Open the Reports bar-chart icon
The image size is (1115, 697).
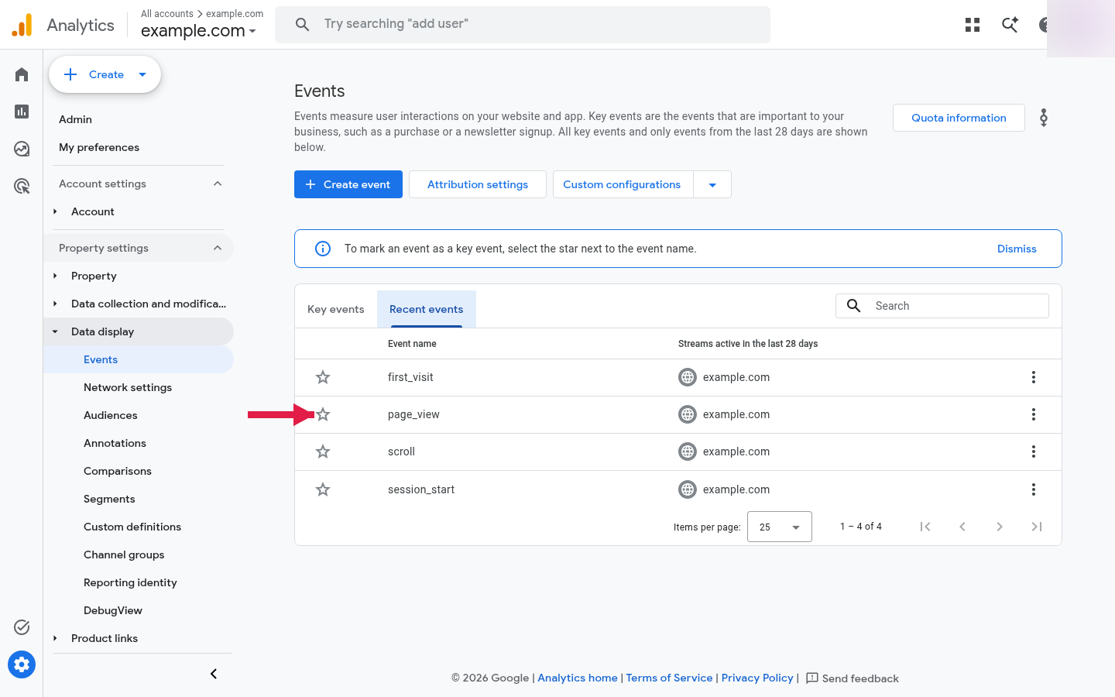22,112
